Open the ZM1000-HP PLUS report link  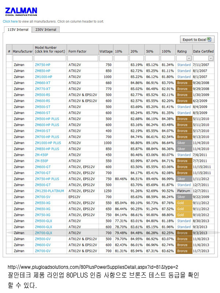coord(48,143)
